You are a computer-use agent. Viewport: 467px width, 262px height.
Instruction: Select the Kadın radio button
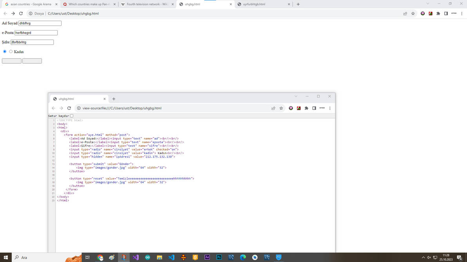(x=11, y=52)
